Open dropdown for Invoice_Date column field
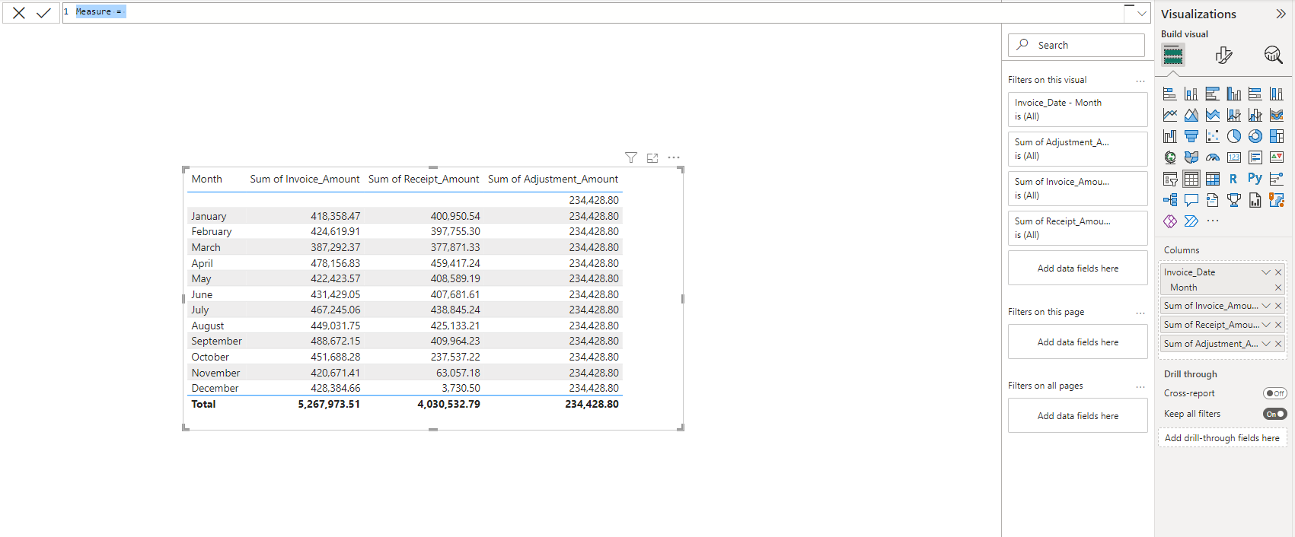This screenshot has width=1295, height=537. [x=1266, y=272]
